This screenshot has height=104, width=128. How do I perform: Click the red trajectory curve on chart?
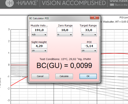pyautogui.click(x=114, y=54)
